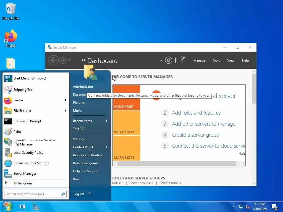Click Connect this server to cloud services
Screen dimensions: 283x212
pos(208,146)
